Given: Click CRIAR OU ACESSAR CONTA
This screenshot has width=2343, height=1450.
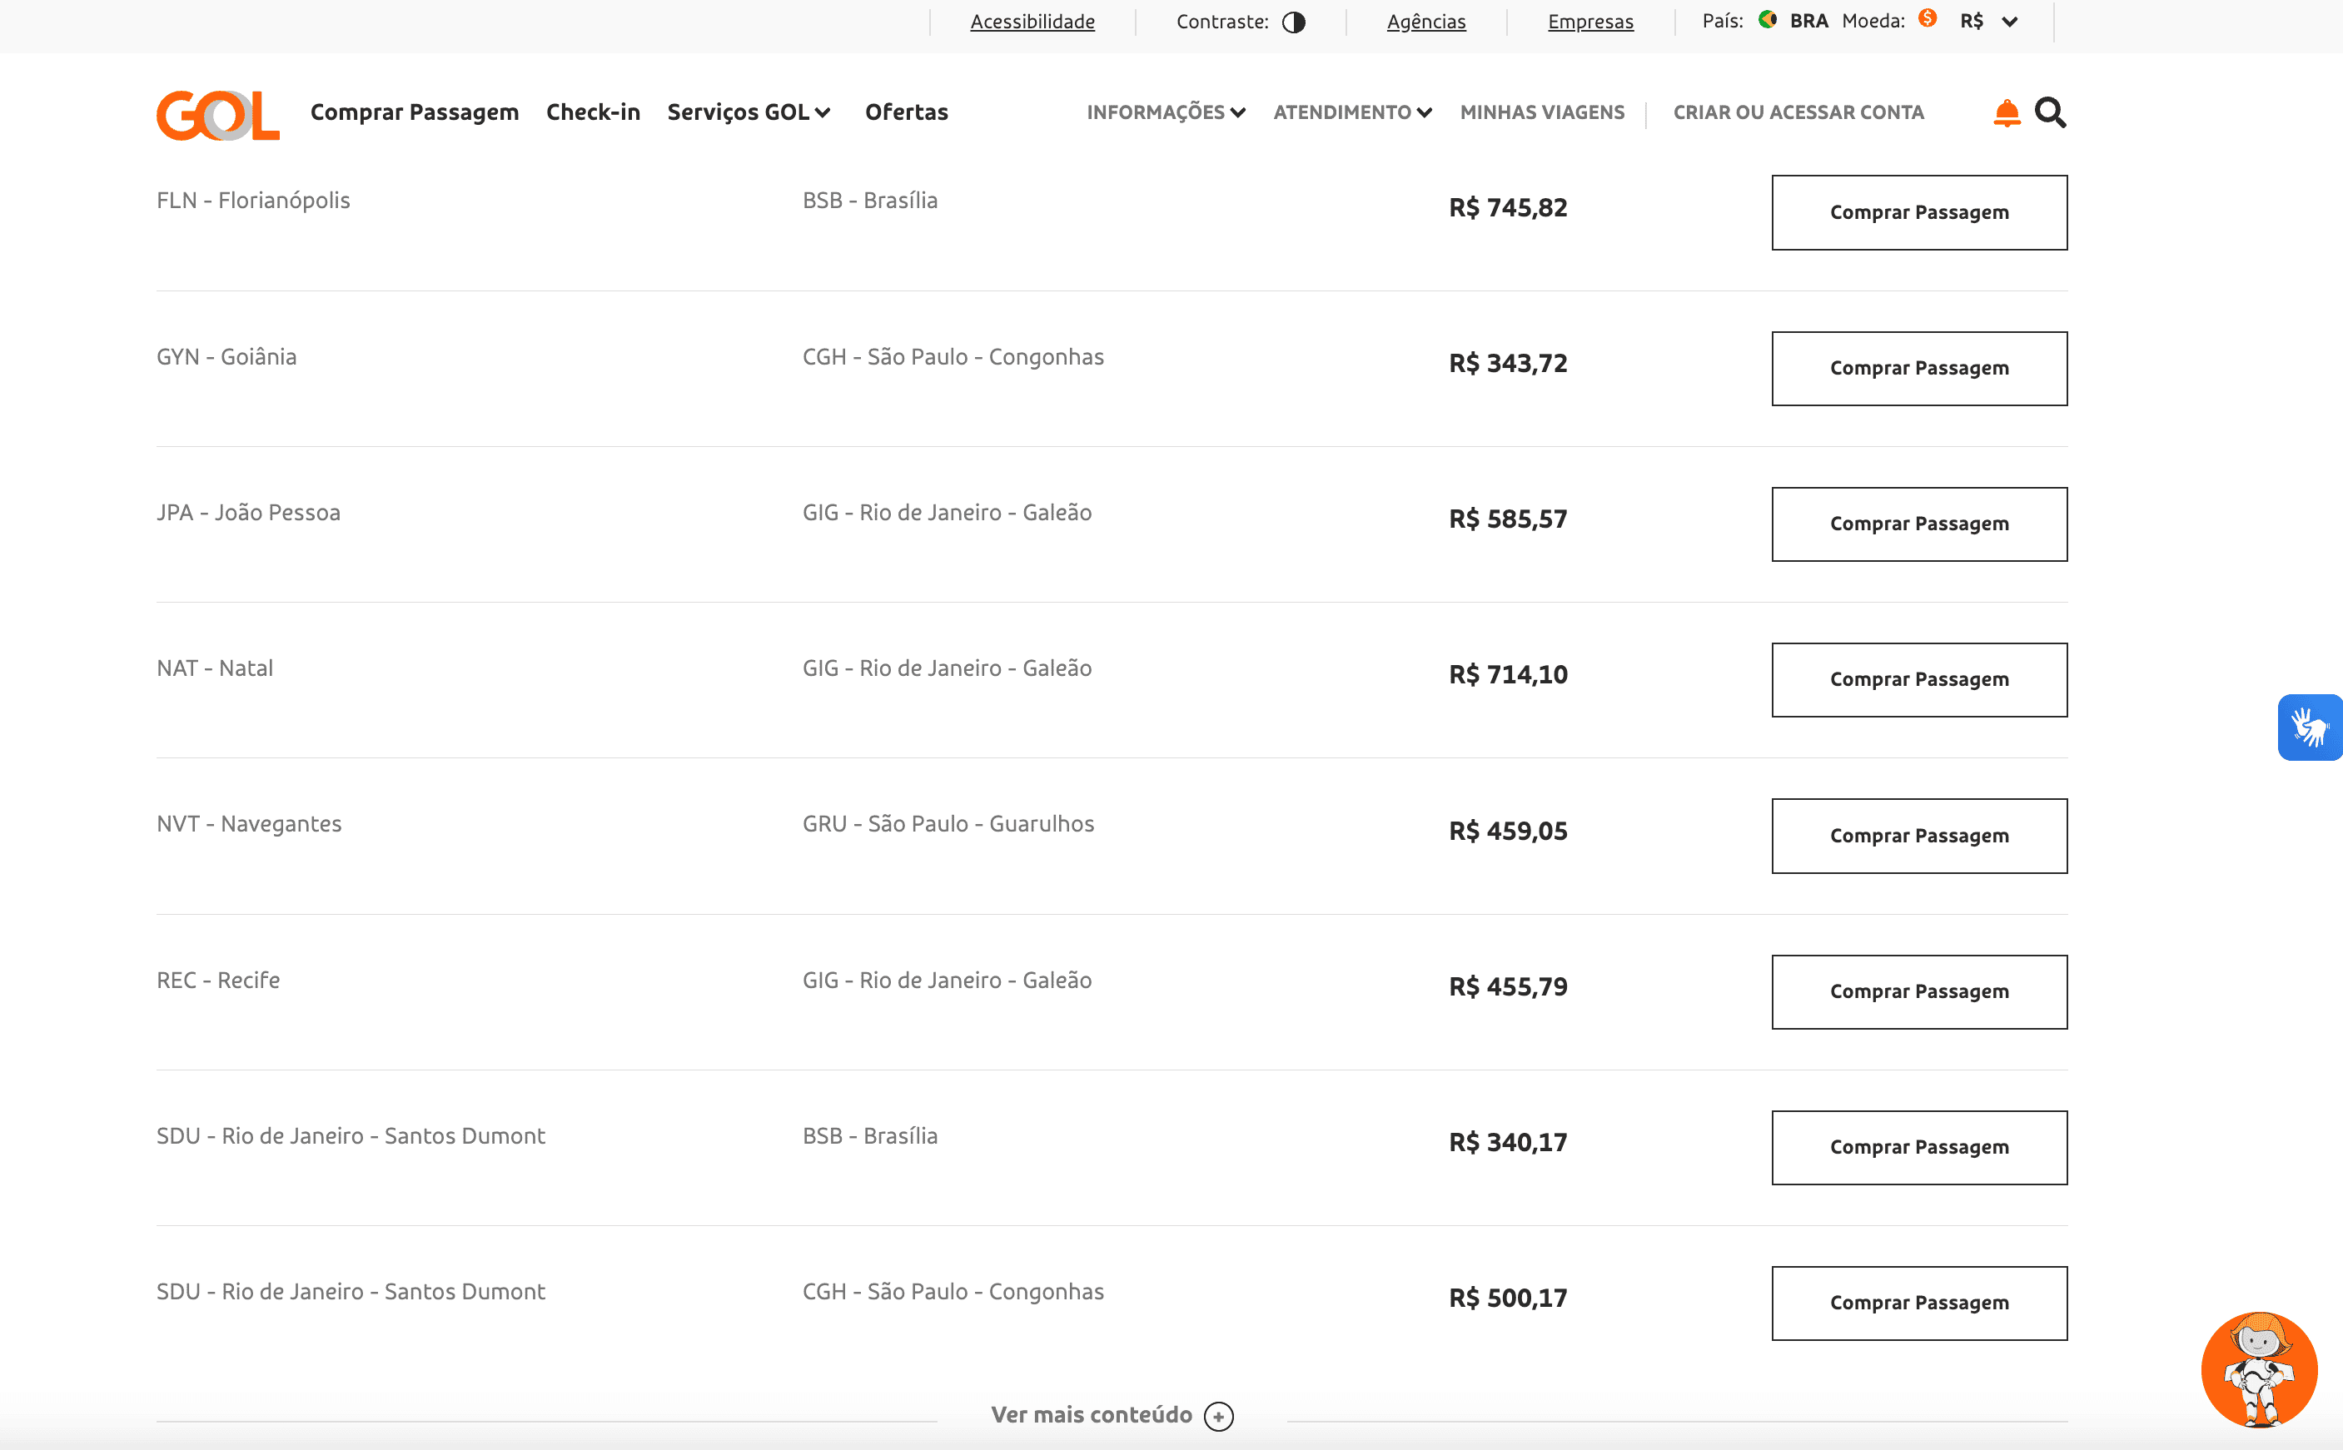Looking at the screenshot, I should click(x=1798, y=112).
